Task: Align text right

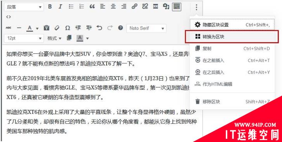Action: pos(124,7)
